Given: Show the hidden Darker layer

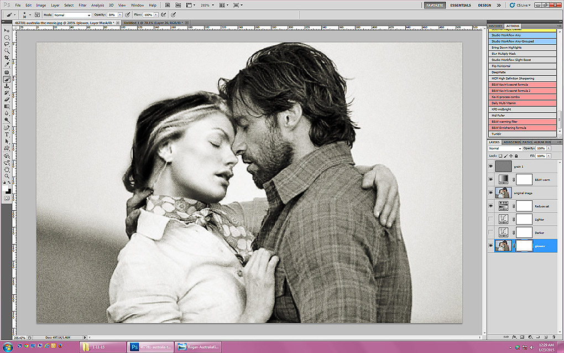Looking at the screenshot, I should [x=490, y=233].
